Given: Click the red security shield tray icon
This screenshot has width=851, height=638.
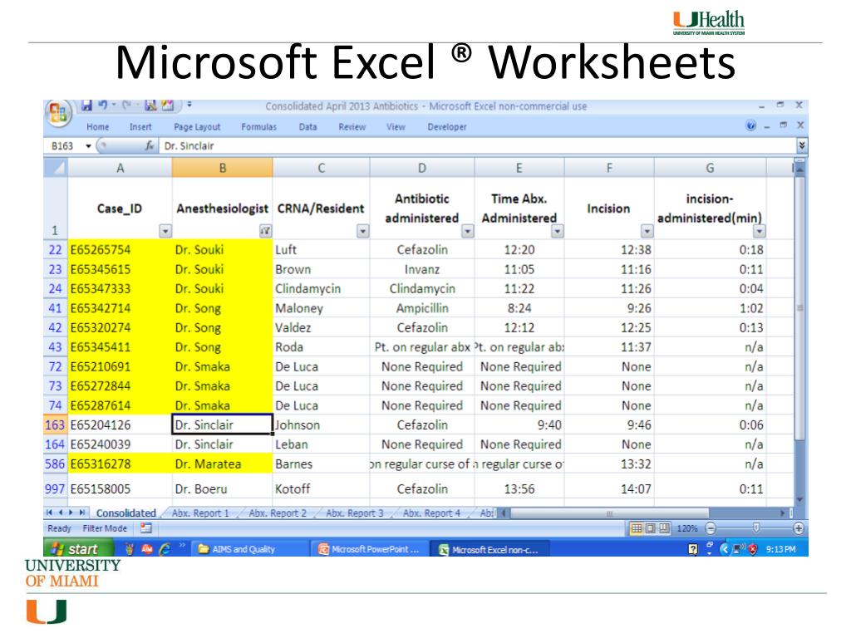Looking at the screenshot, I should (x=753, y=549).
